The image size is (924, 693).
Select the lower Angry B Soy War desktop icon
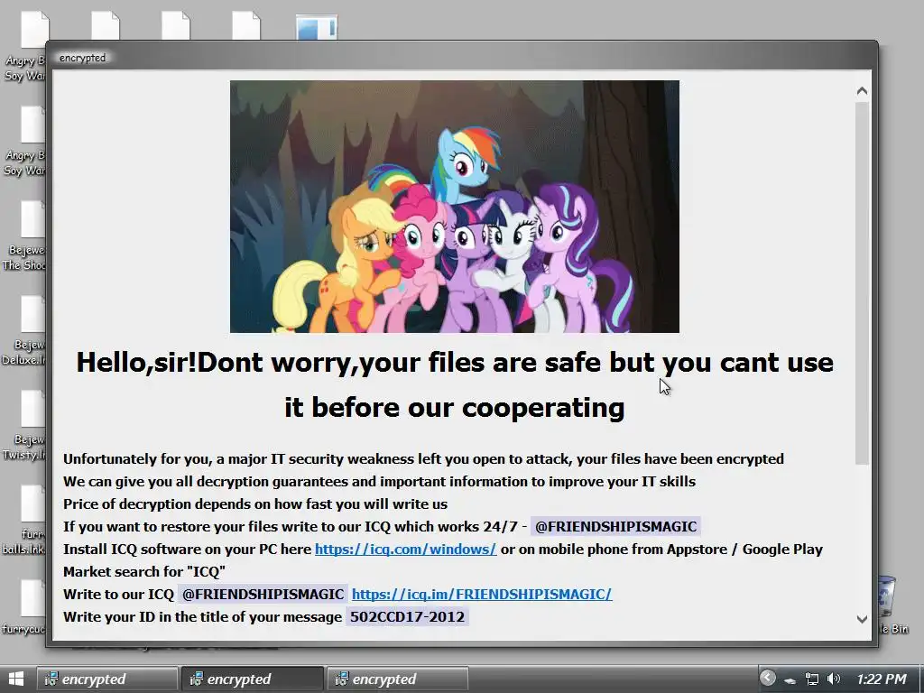point(24,142)
